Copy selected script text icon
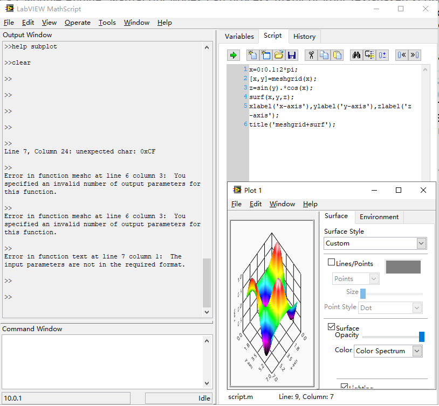The width and height of the screenshot is (439, 406). tap(324, 55)
